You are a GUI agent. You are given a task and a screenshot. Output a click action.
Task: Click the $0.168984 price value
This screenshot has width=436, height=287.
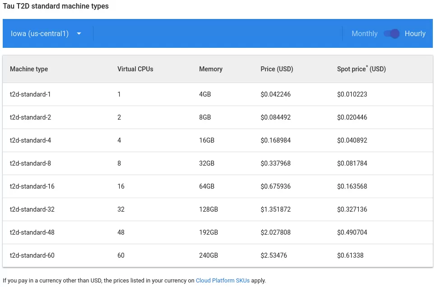276,140
